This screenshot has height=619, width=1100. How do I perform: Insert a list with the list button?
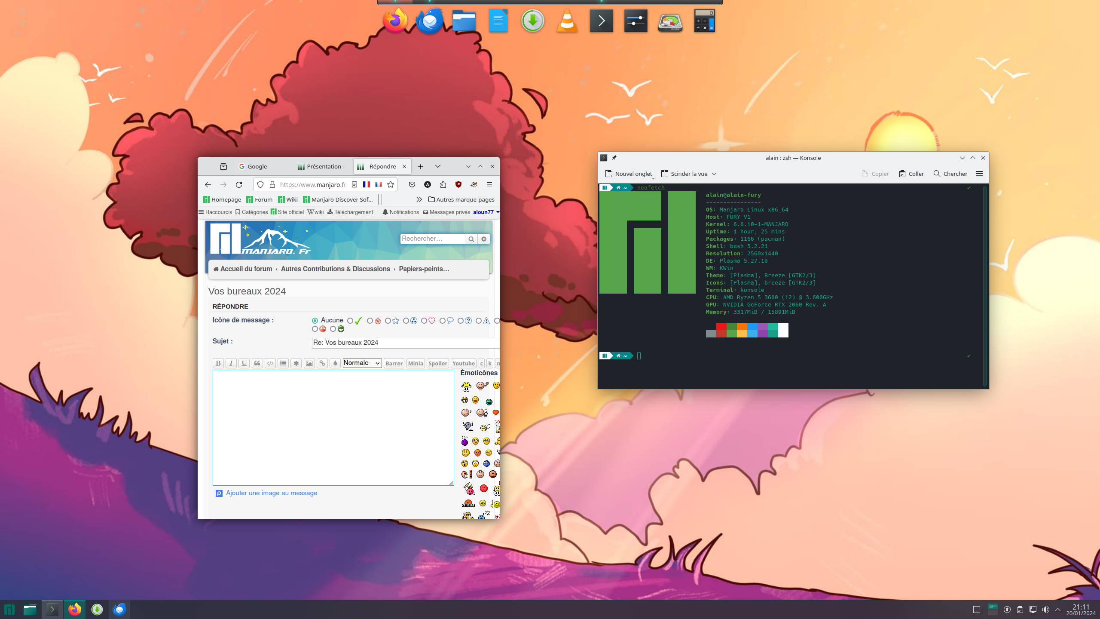click(283, 363)
